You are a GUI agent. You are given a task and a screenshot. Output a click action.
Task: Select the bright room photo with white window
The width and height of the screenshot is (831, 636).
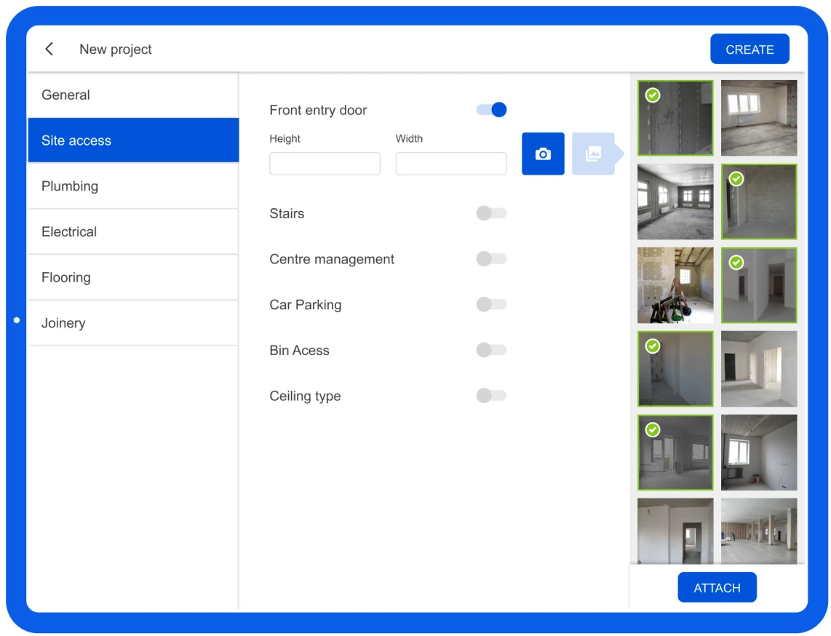coord(758,118)
